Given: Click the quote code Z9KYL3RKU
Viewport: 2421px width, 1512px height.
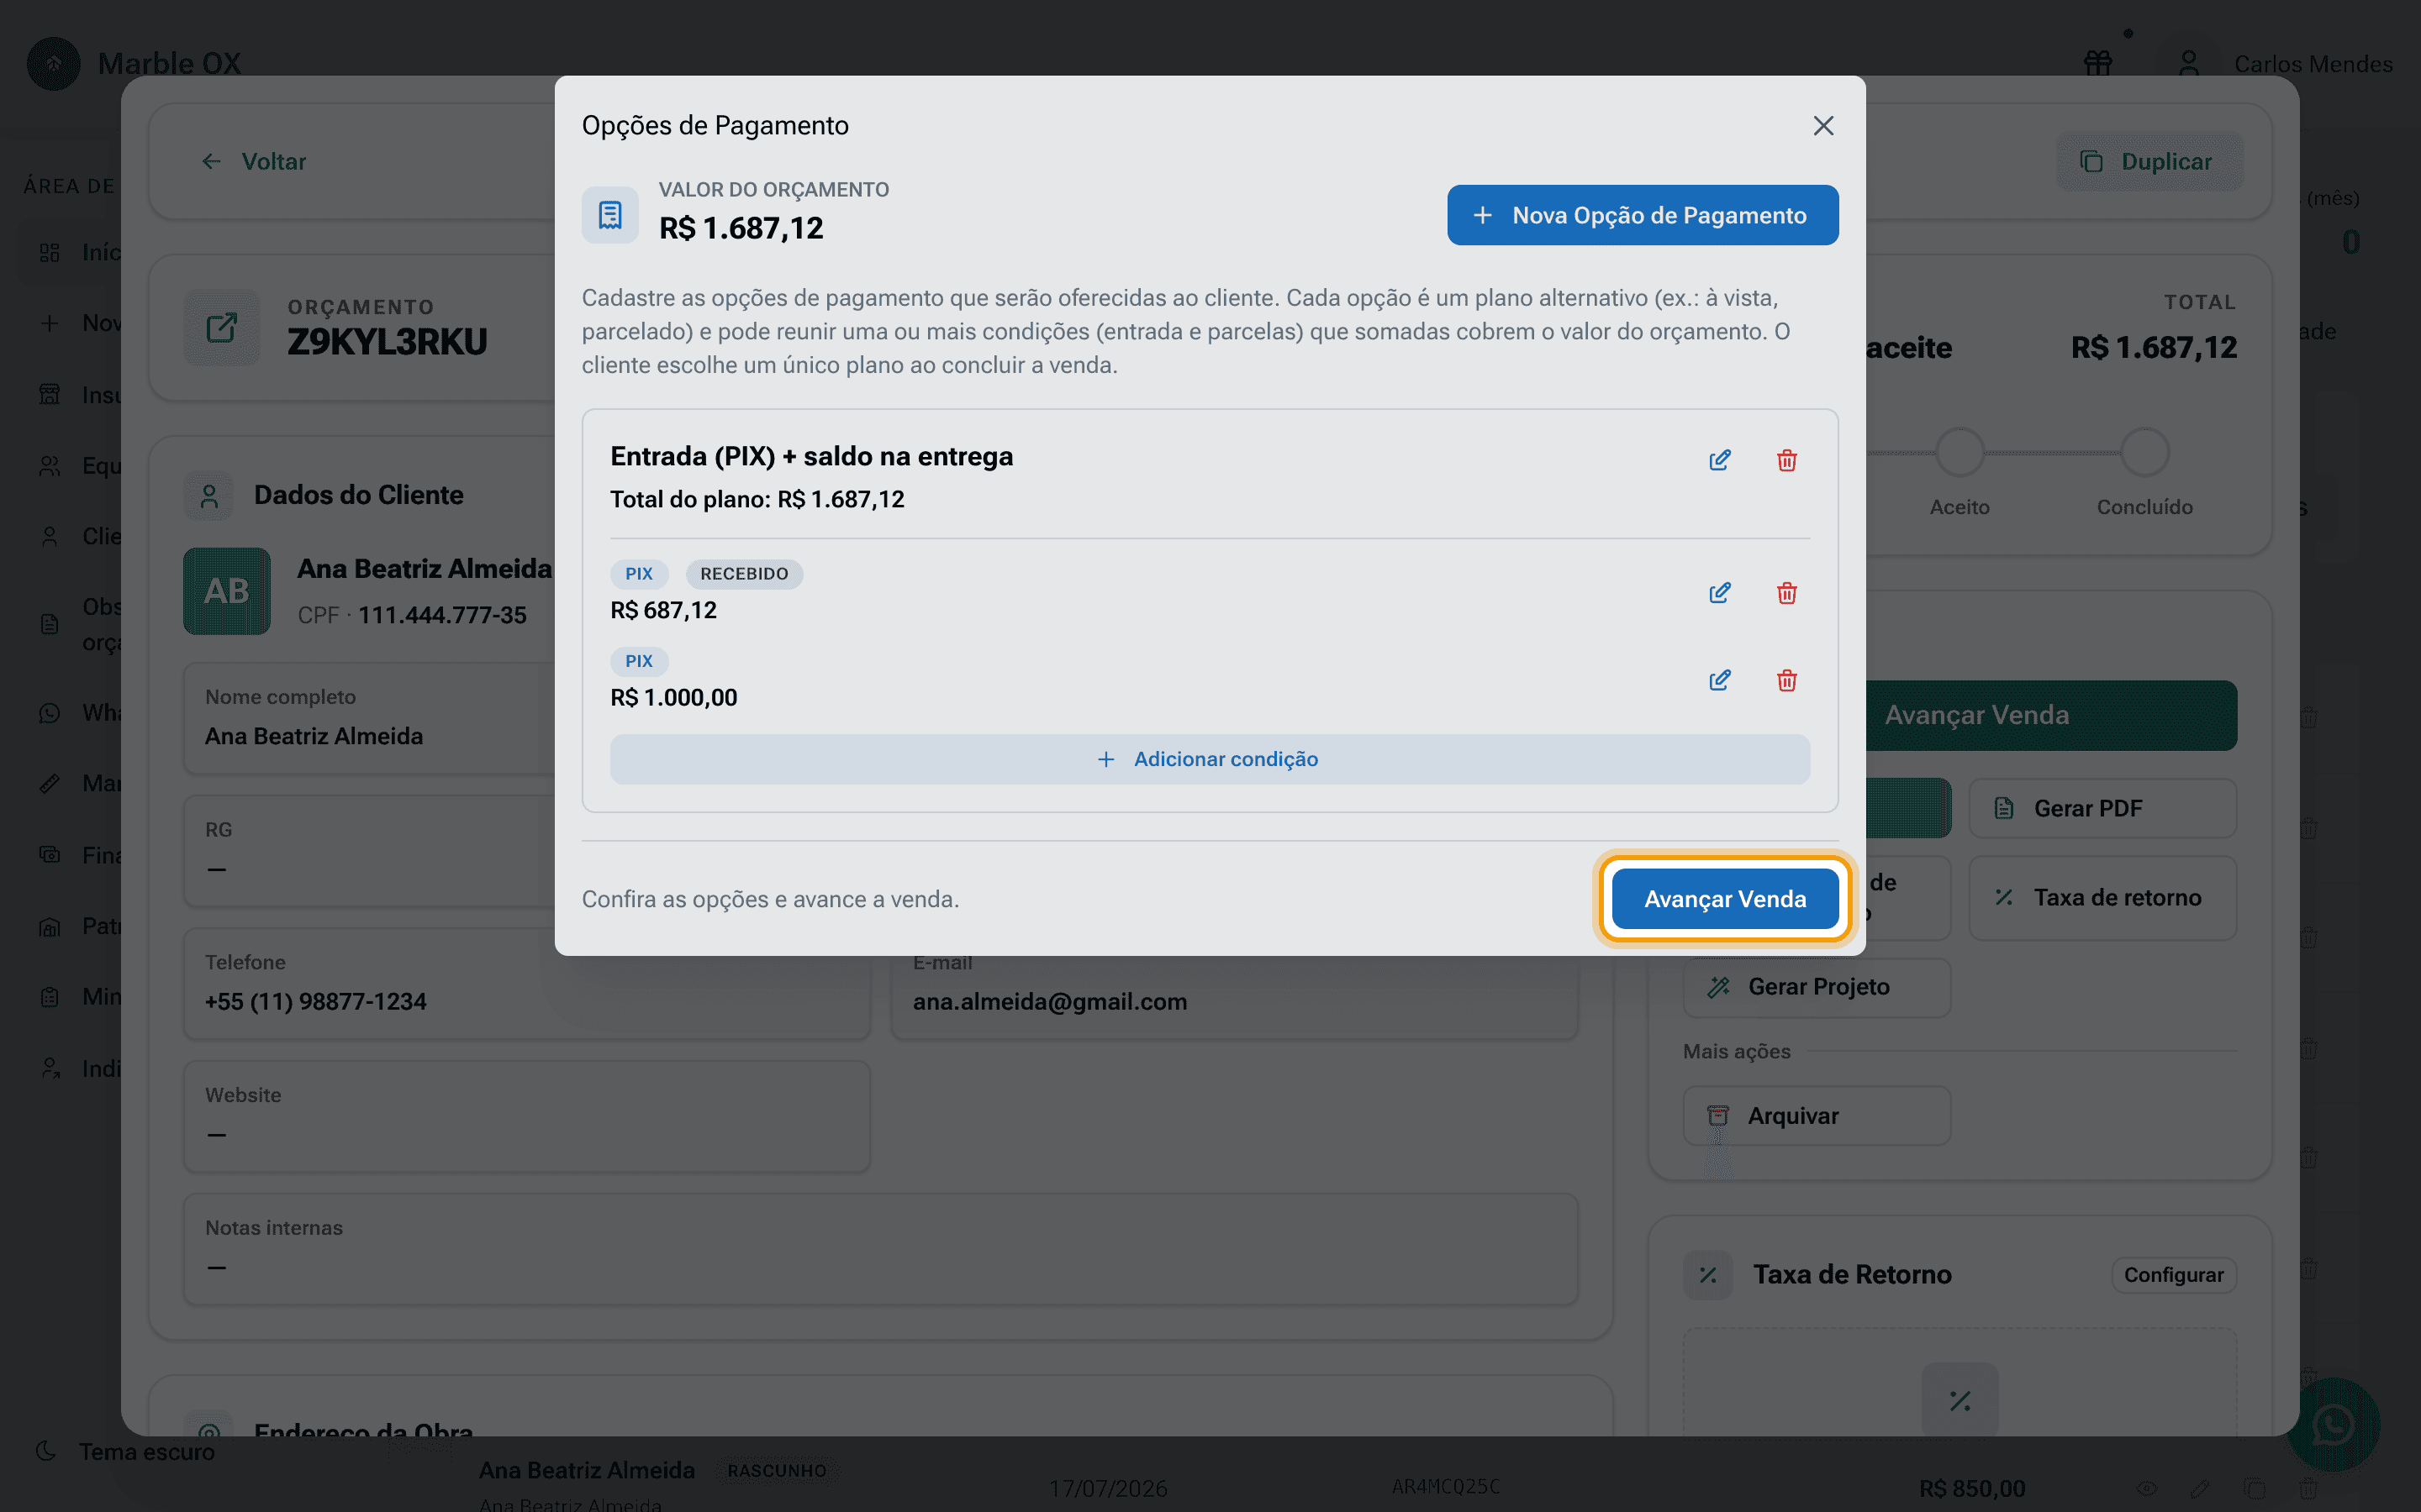Looking at the screenshot, I should pyautogui.click(x=388, y=342).
